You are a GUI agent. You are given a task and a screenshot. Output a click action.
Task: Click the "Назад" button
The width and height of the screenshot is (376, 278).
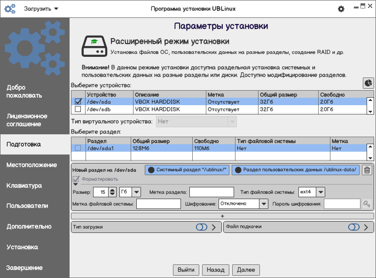[x=216, y=270]
